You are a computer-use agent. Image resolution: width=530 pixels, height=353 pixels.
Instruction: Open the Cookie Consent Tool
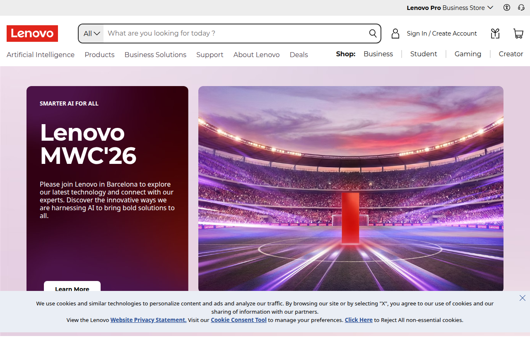[238, 320]
